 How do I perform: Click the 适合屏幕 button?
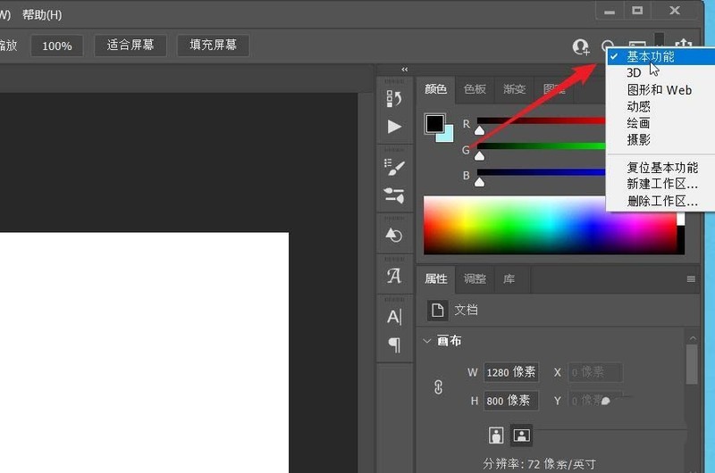tap(130, 46)
